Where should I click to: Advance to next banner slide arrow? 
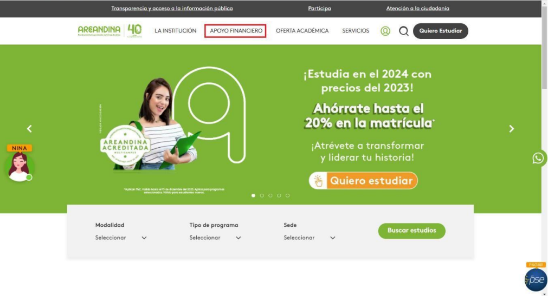point(511,129)
